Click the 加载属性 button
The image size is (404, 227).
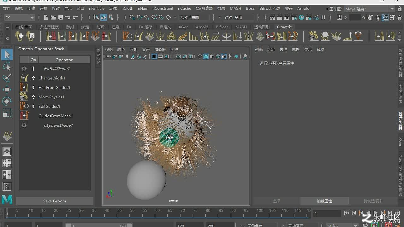point(324,201)
